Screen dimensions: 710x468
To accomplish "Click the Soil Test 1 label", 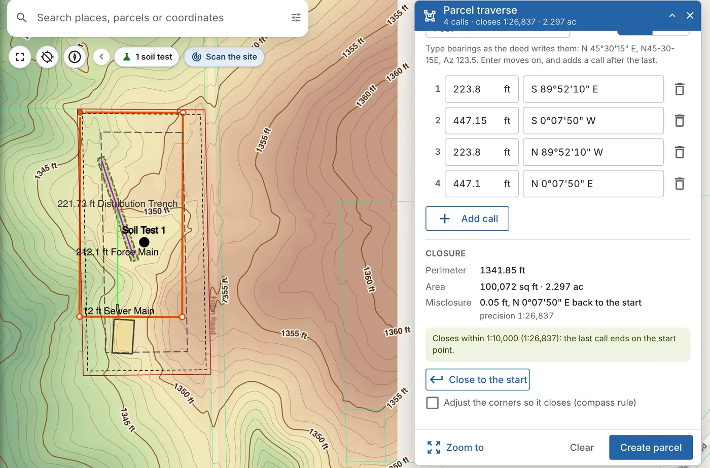I will tap(144, 230).
